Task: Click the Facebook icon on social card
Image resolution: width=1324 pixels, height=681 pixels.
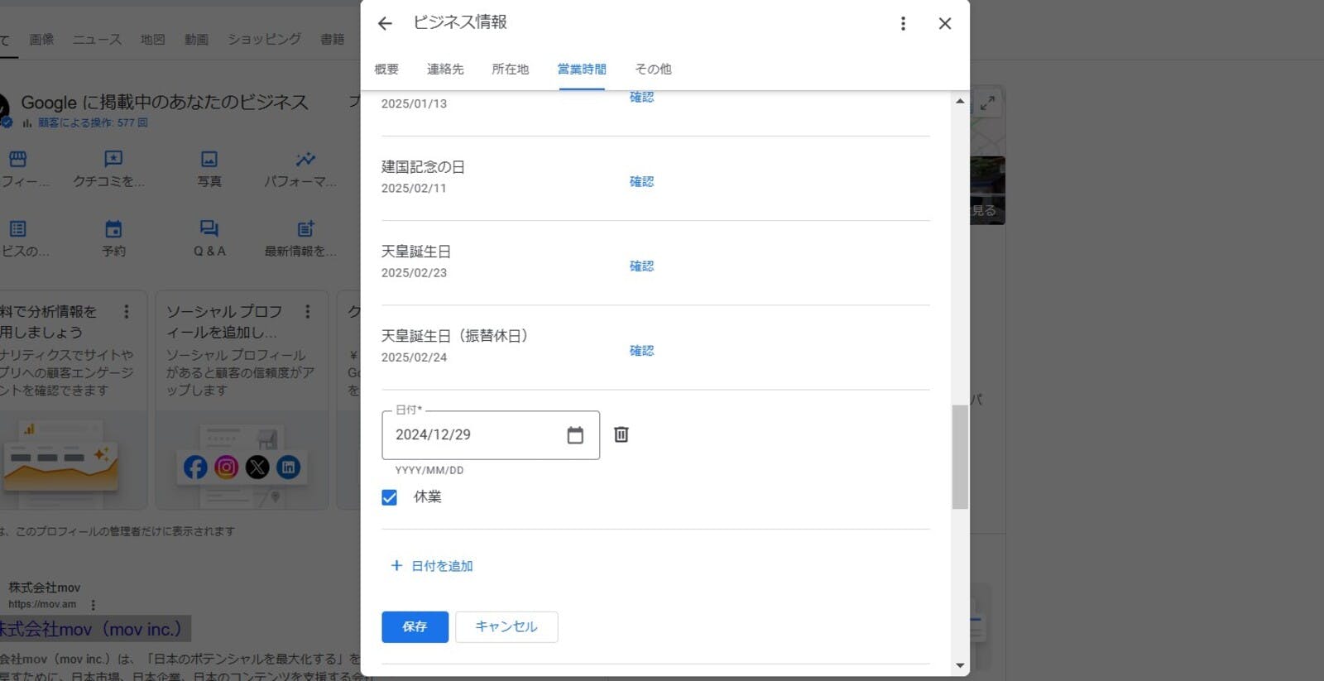Action: (195, 468)
